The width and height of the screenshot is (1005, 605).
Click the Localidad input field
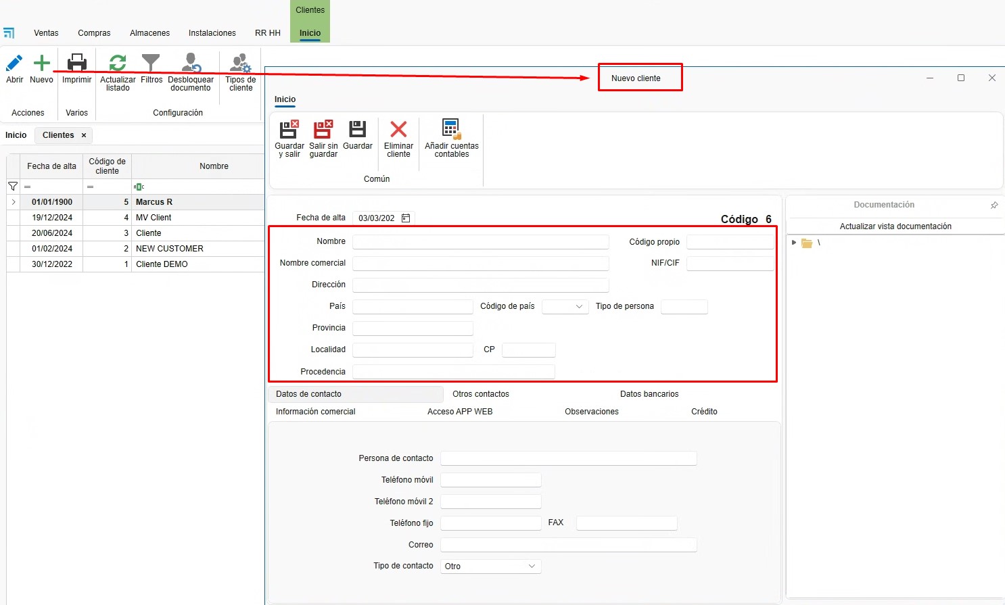click(x=413, y=350)
